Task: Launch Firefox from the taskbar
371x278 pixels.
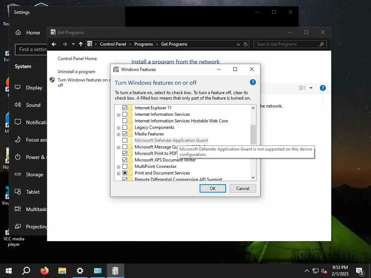Action: 44,271
